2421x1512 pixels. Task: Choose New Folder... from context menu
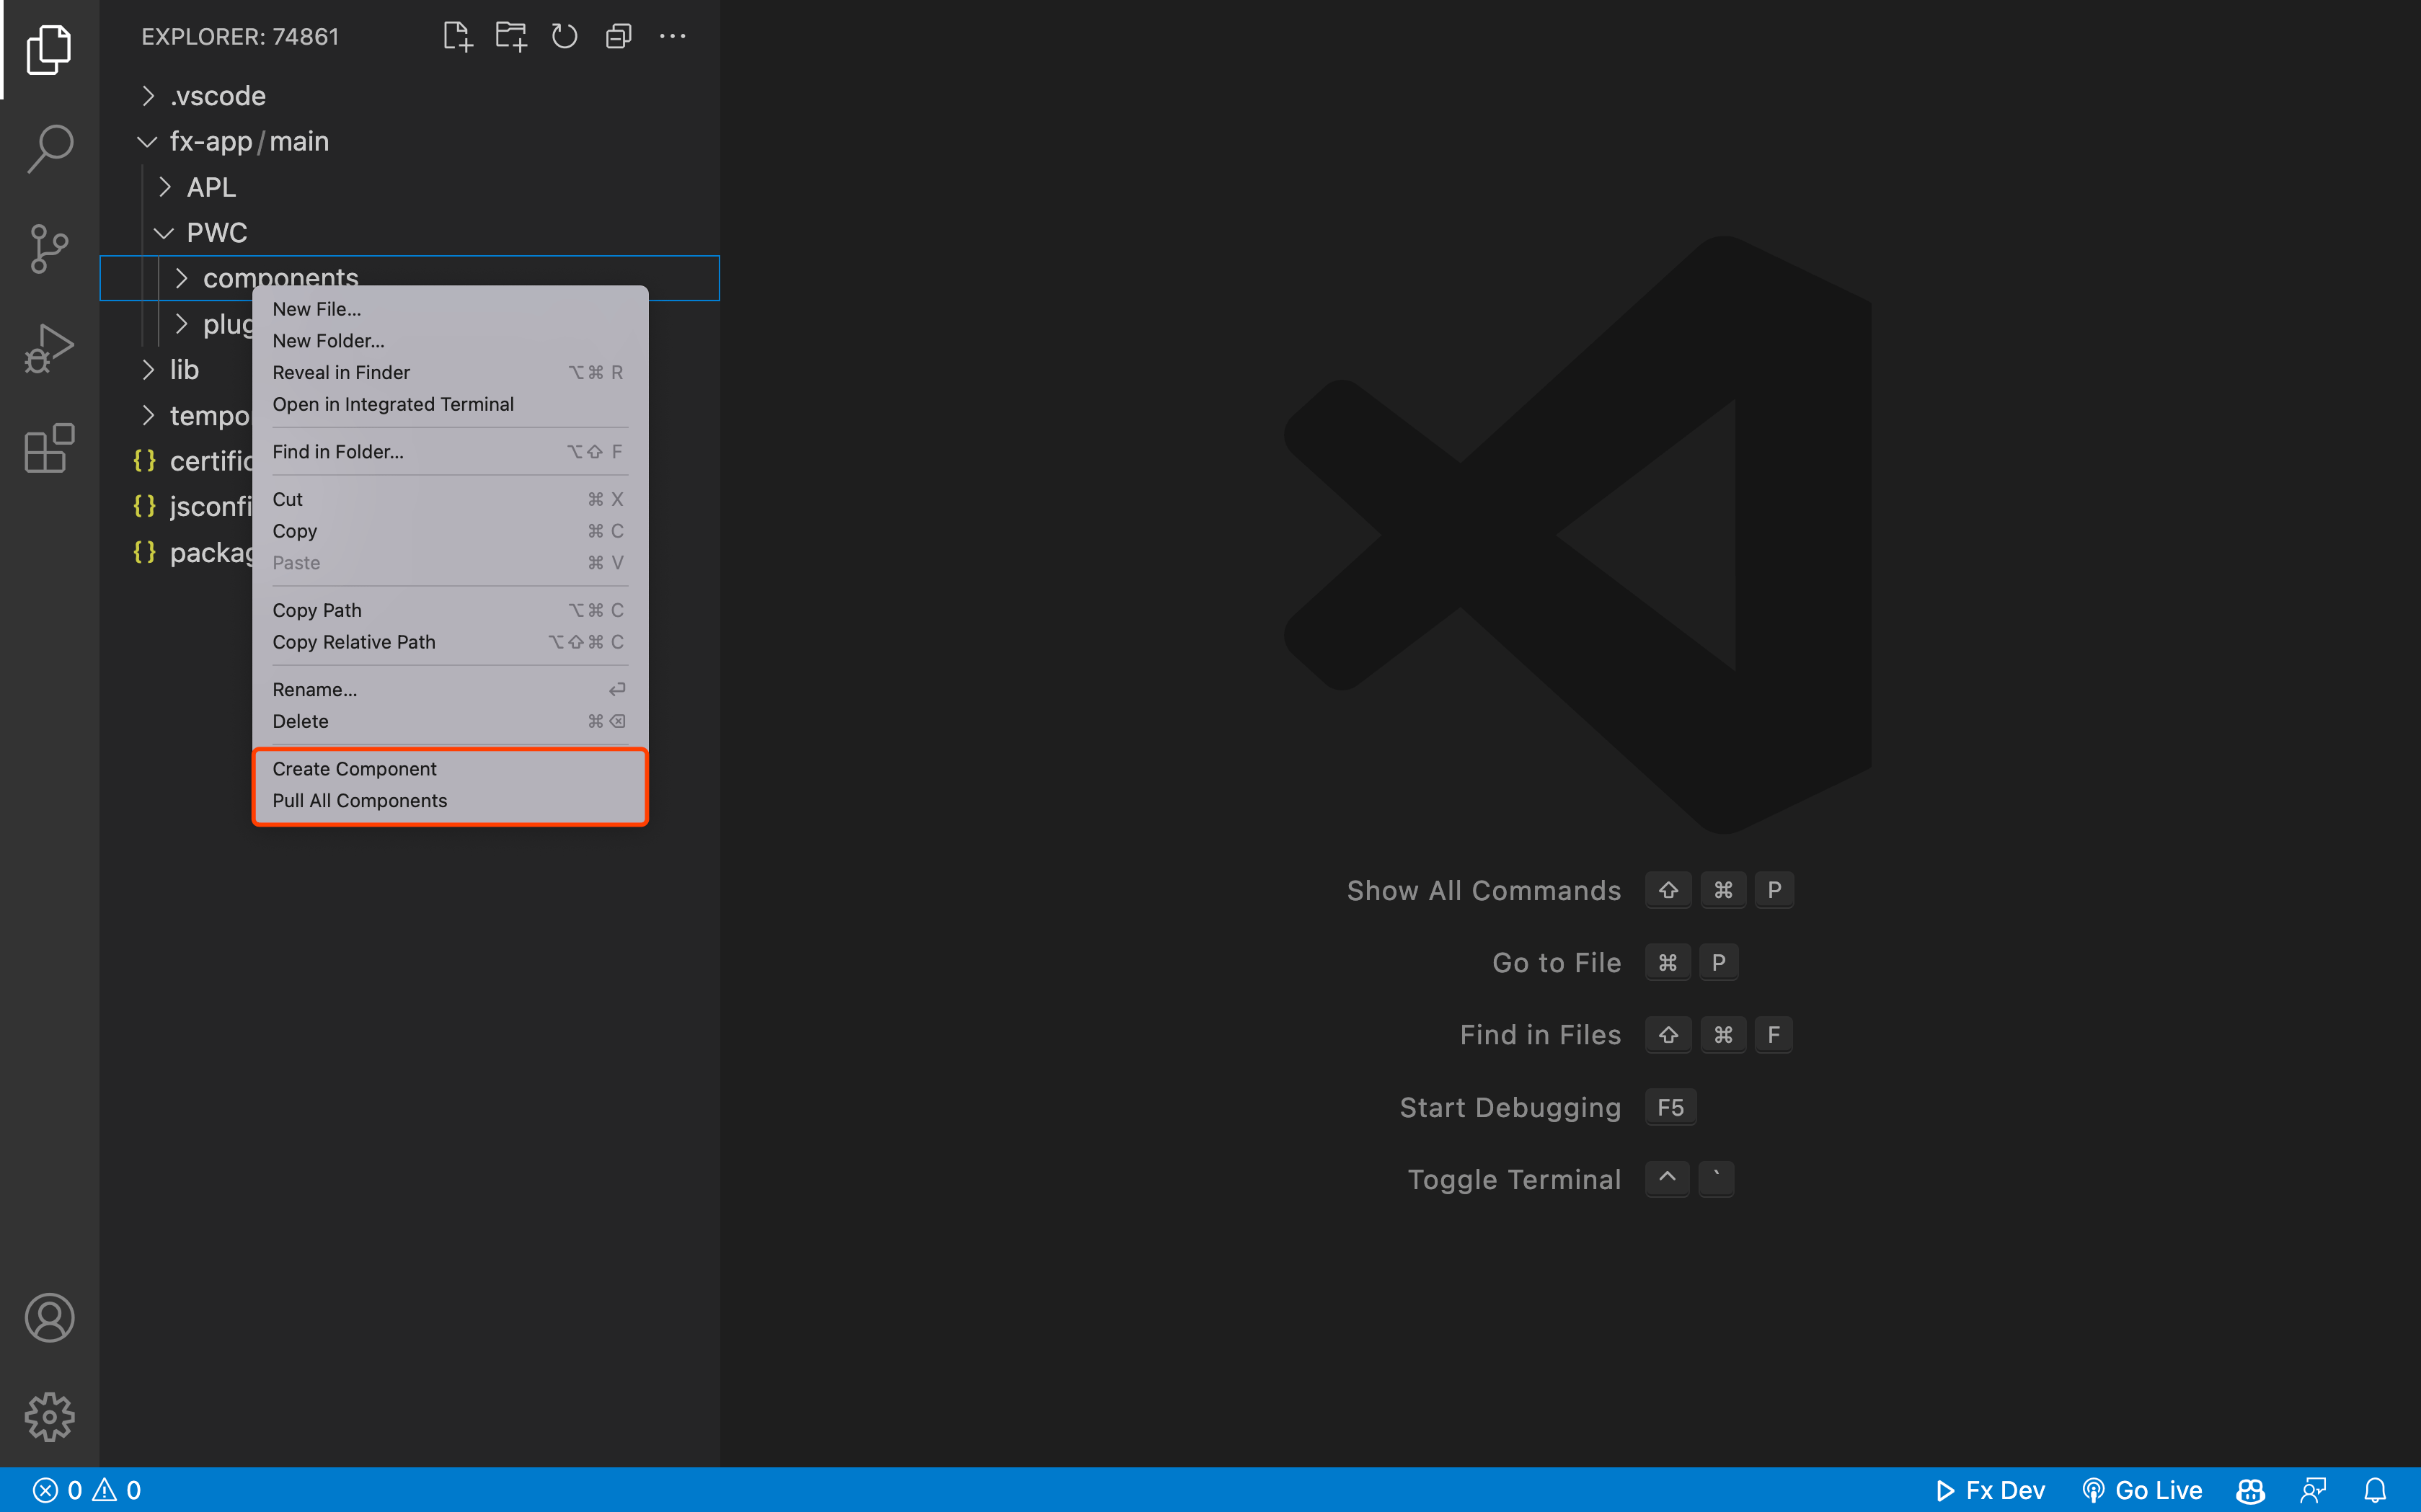click(x=450, y=341)
